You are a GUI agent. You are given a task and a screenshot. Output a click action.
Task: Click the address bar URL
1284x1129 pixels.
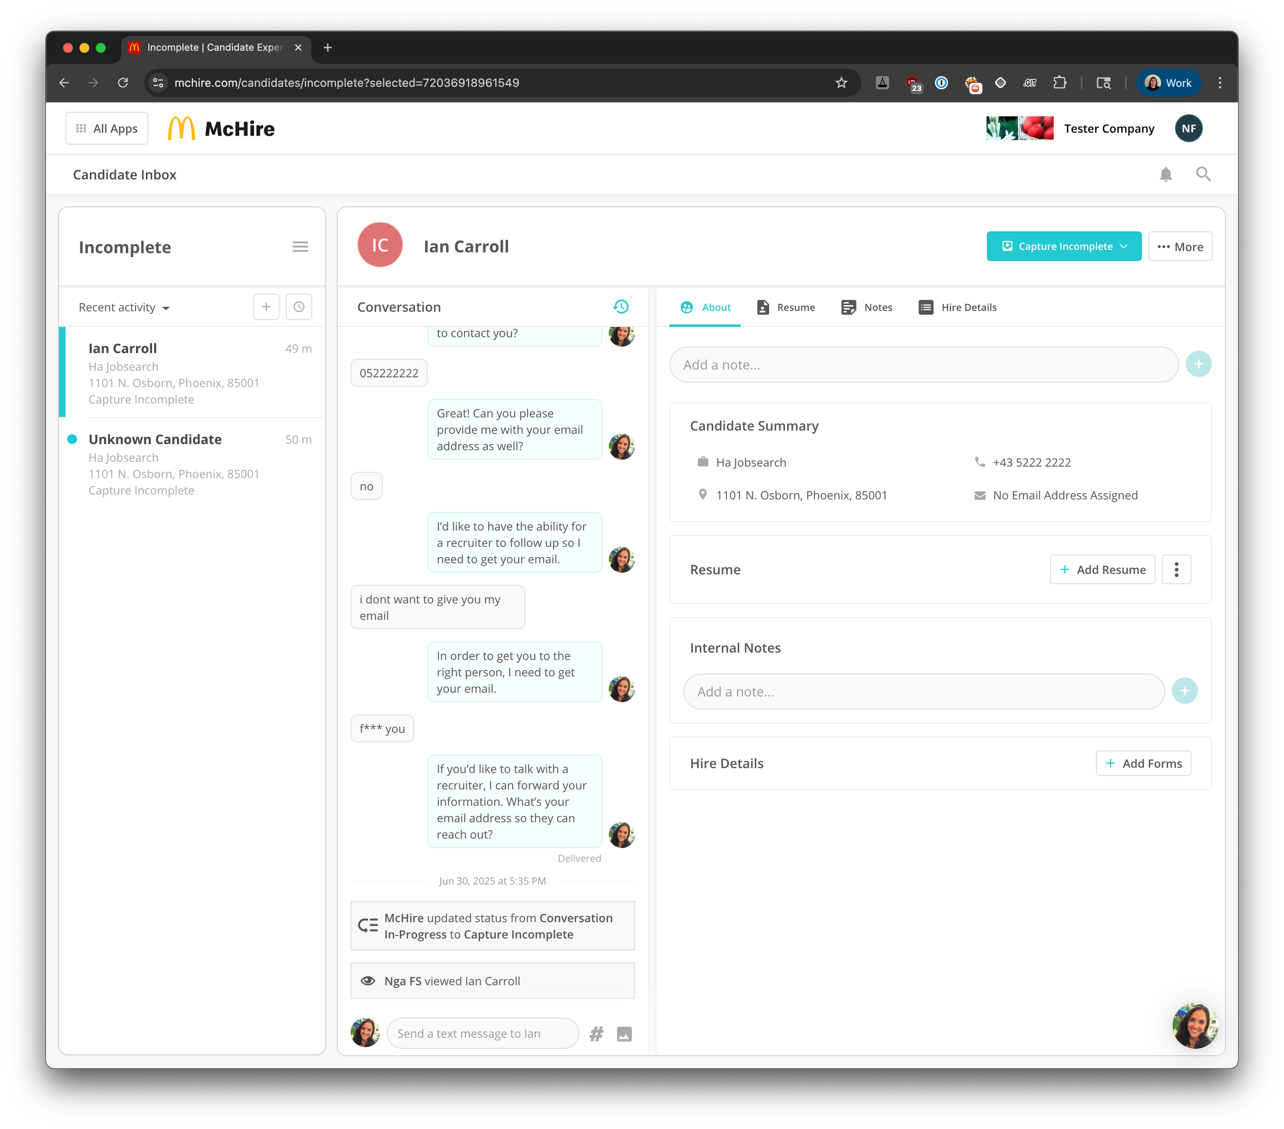[347, 82]
